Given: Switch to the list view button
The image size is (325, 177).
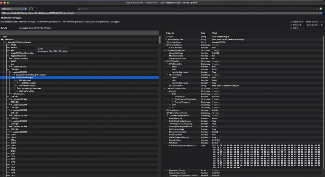Looking at the screenshot, I should (x=31, y=9).
